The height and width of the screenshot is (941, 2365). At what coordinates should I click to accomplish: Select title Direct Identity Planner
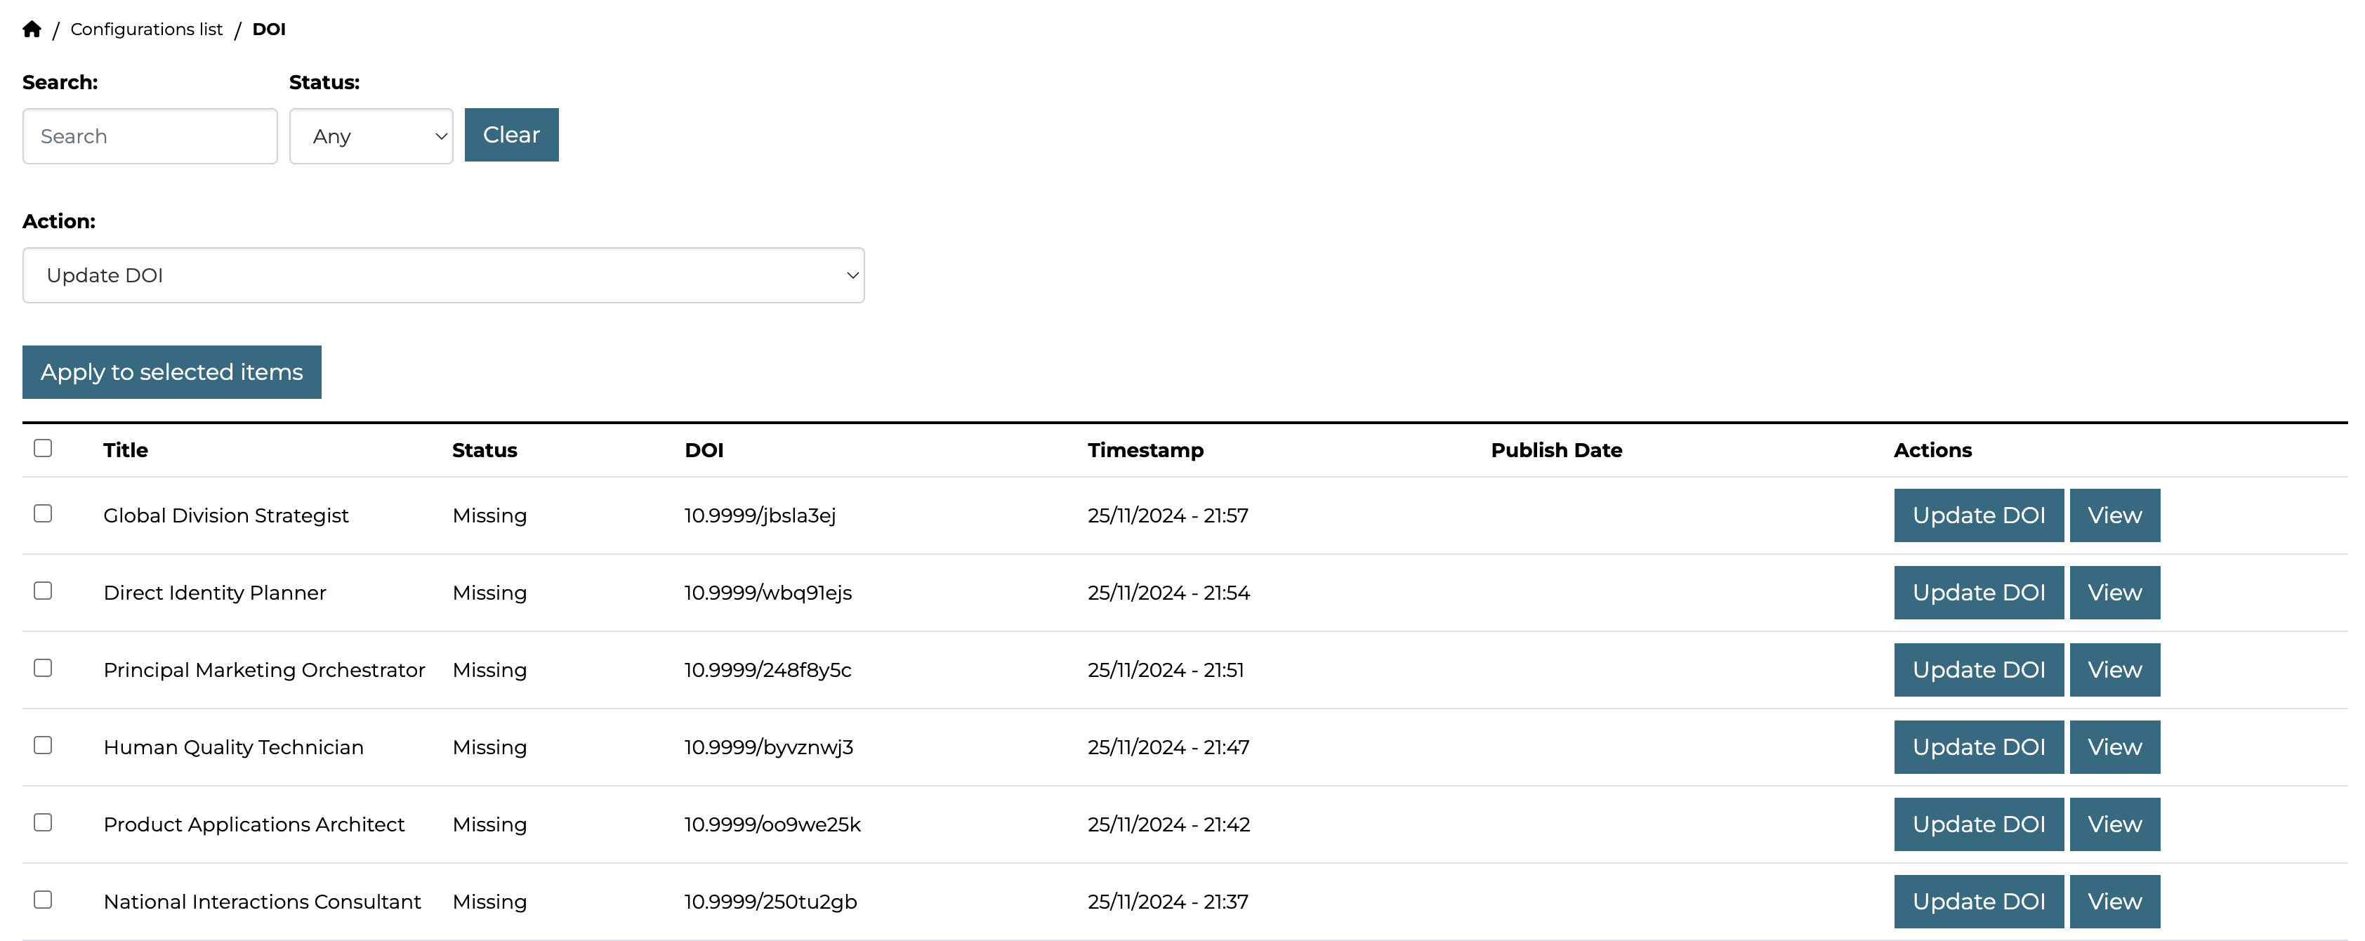tap(215, 592)
